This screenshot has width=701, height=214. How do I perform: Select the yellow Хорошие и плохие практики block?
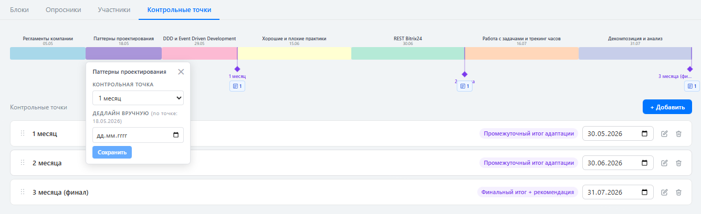(294, 53)
